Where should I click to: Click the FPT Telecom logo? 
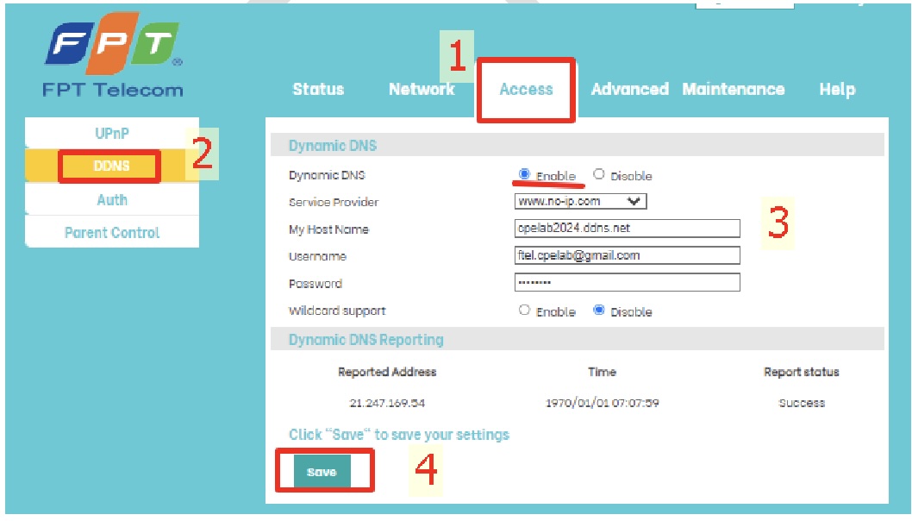coord(113,54)
